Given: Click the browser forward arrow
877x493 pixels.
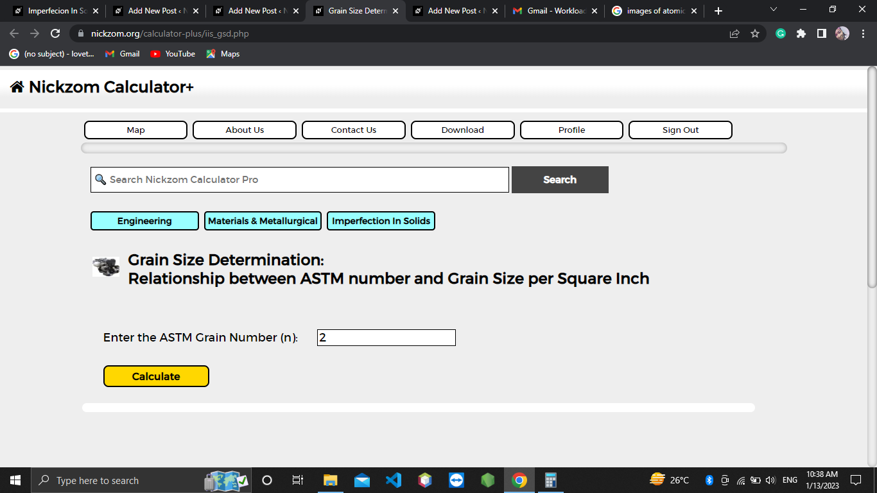Looking at the screenshot, I should pos(35,33).
